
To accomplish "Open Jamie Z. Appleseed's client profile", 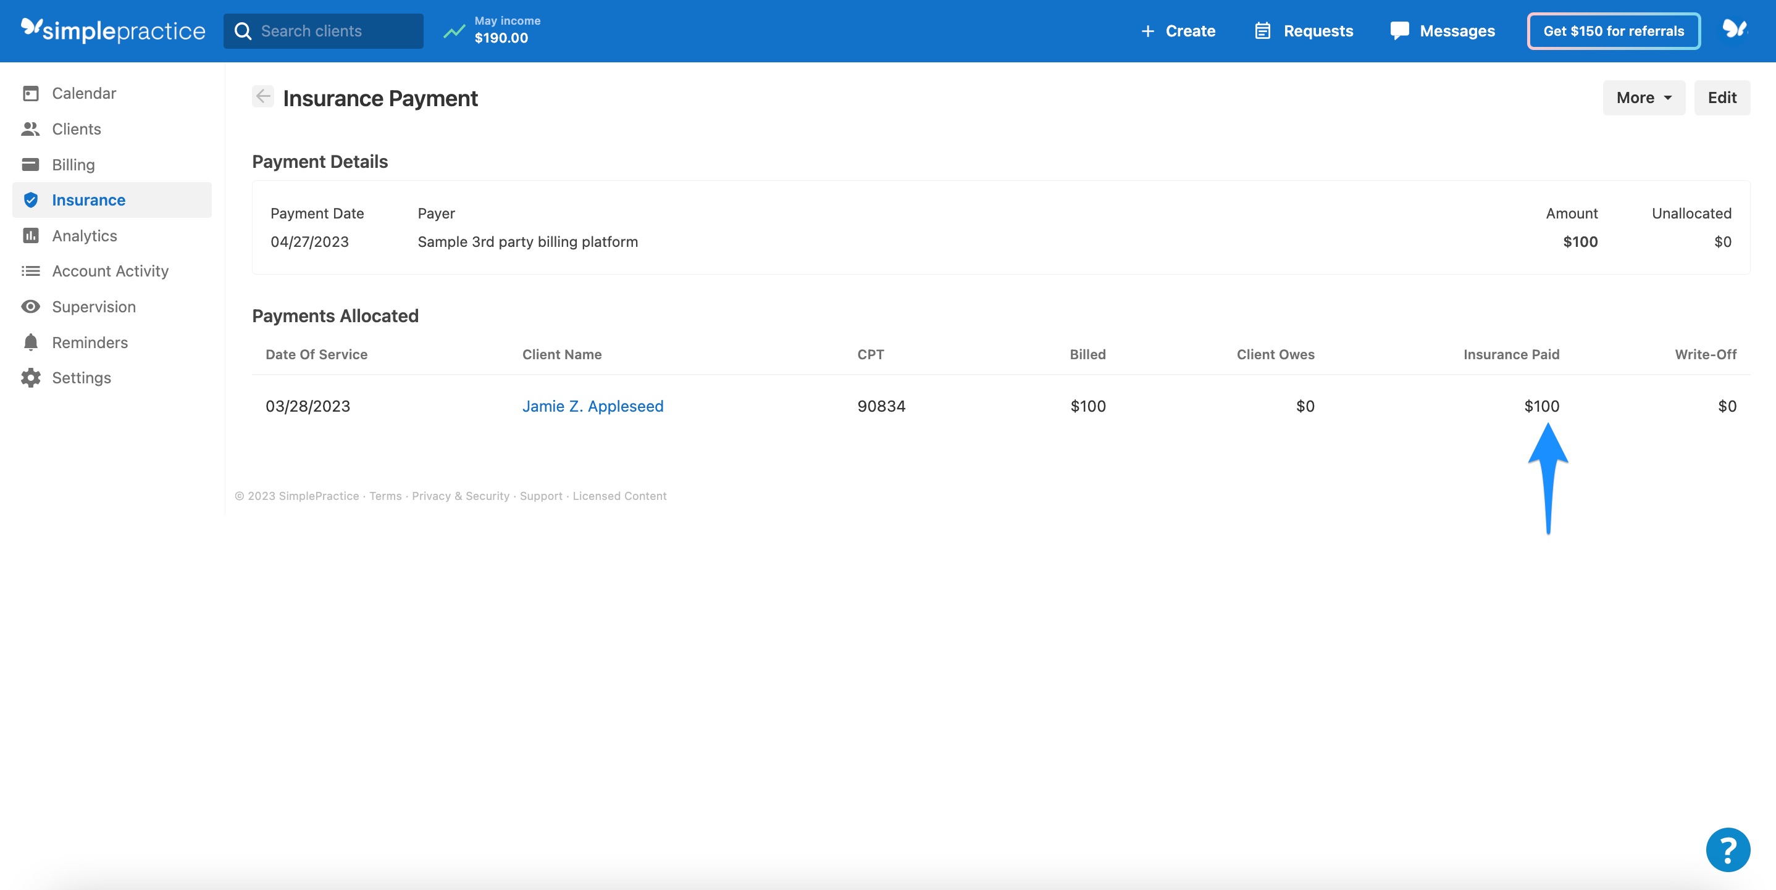I will [x=592, y=405].
